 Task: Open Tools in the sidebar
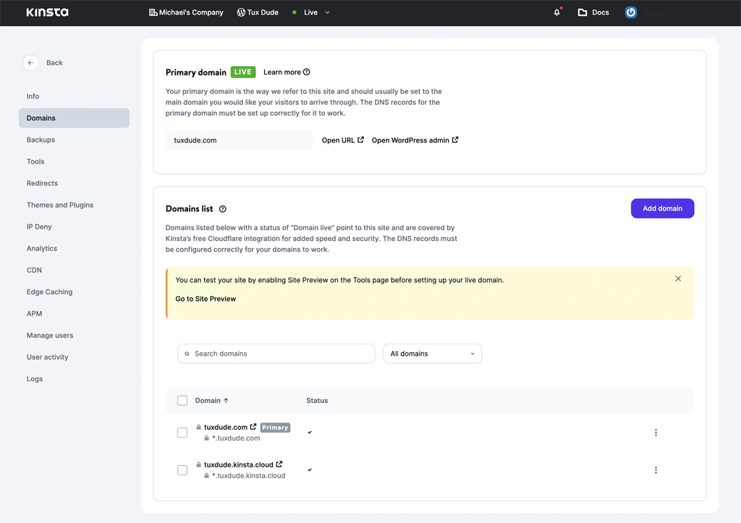(35, 161)
